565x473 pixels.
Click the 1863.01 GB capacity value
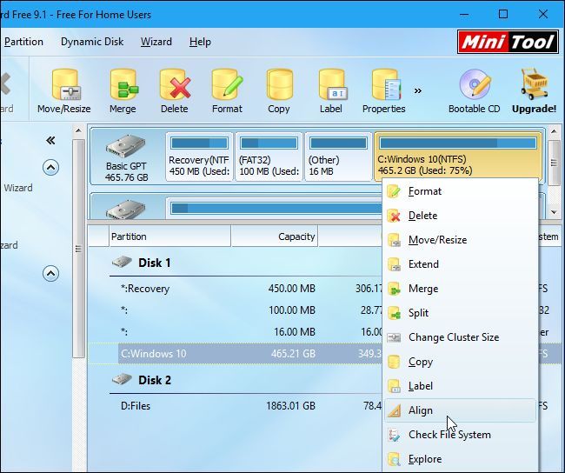pos(291,406)
